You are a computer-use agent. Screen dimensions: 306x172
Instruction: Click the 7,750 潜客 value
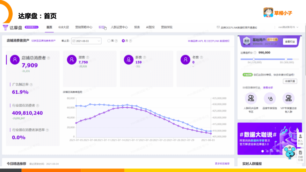coord(83,62)
